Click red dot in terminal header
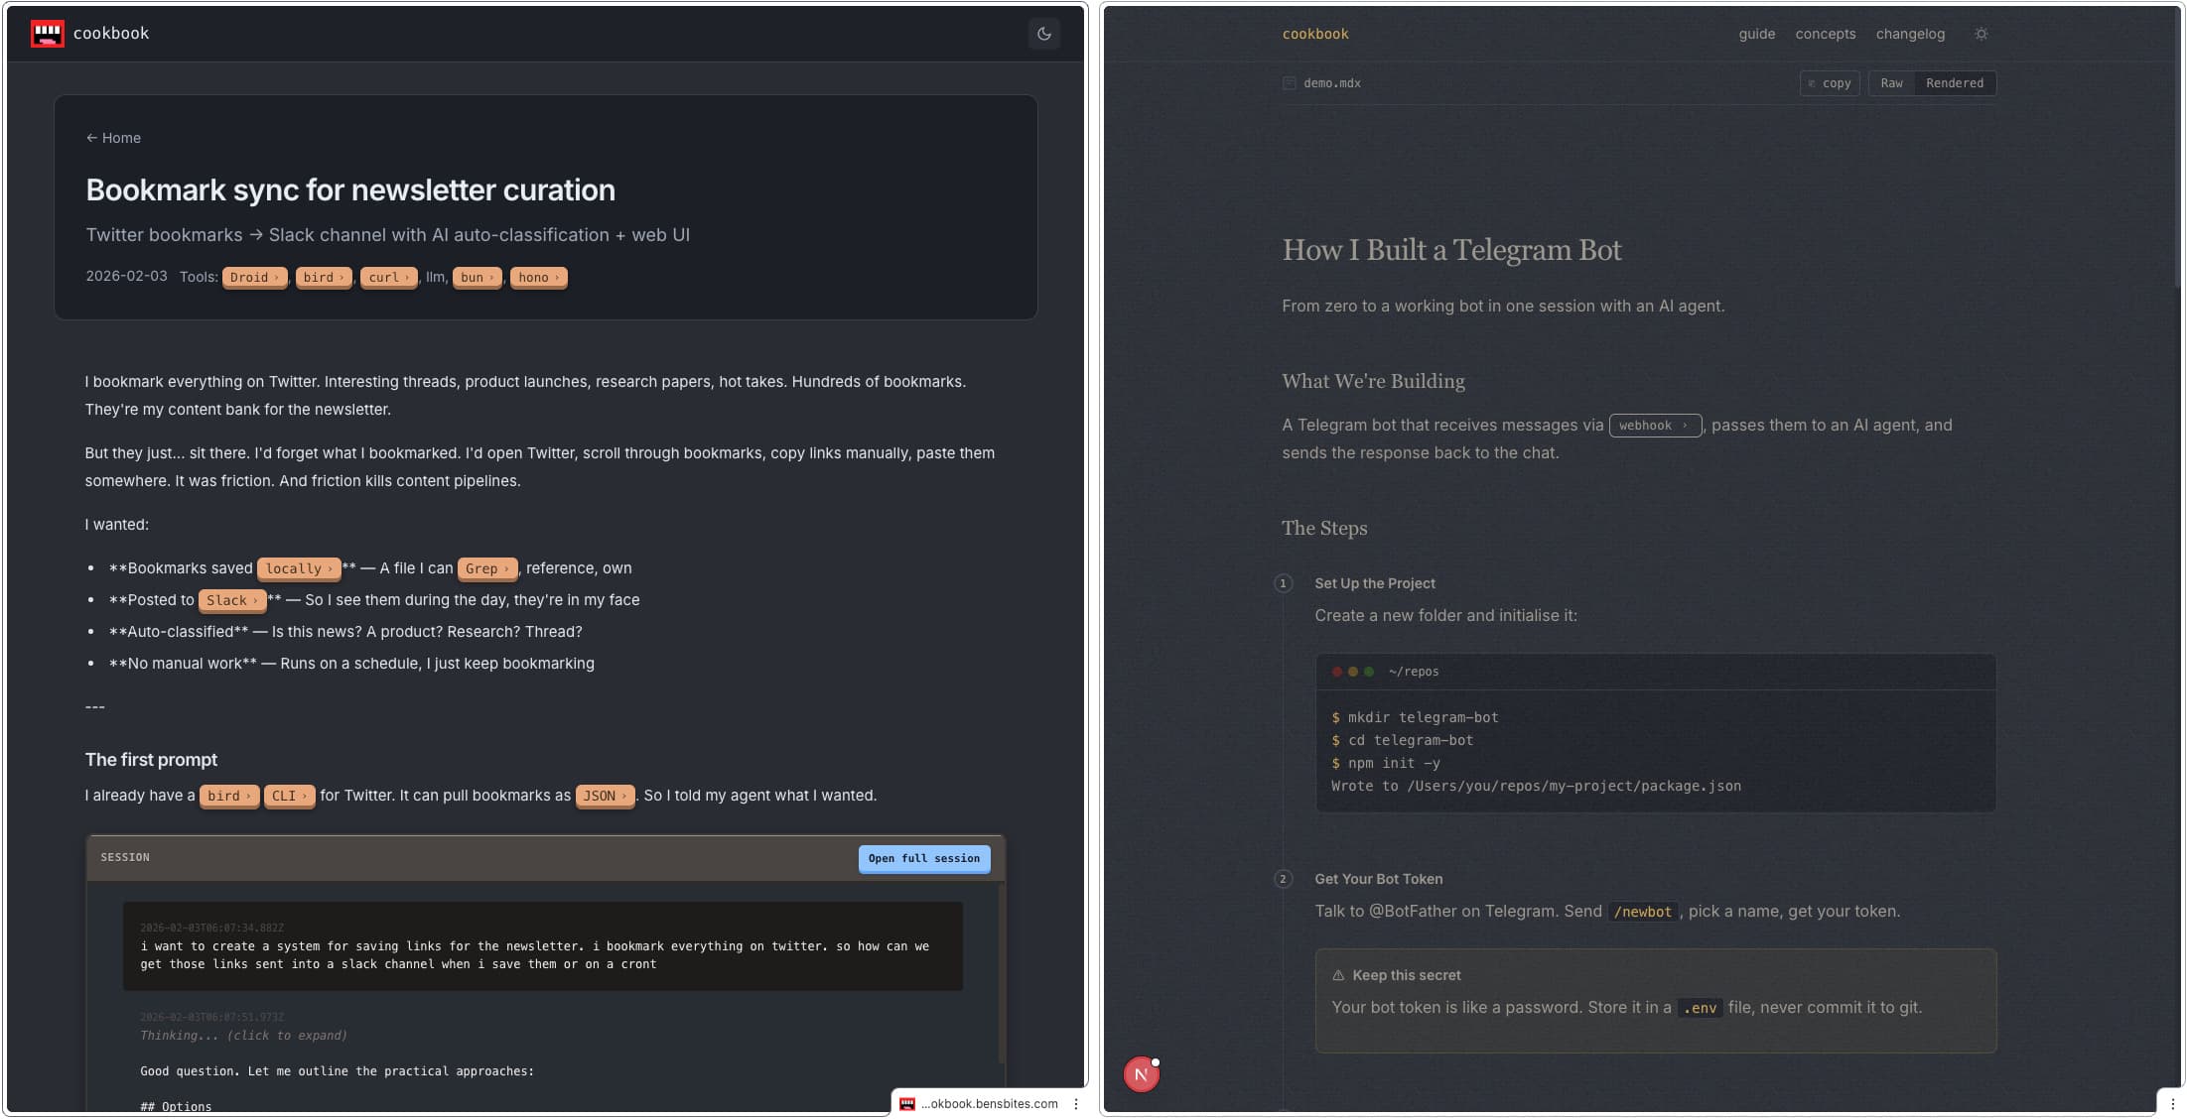The width and height of the screenshot is (2187, 1119). [1336, 672]
